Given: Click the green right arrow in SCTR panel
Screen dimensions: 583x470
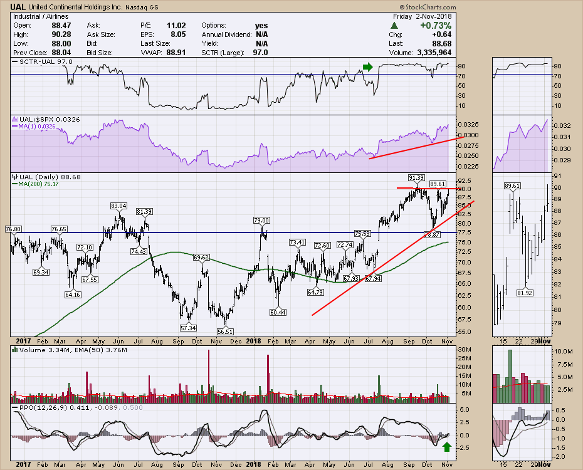Looking at the screenshot, I should [x=367, y=66].
